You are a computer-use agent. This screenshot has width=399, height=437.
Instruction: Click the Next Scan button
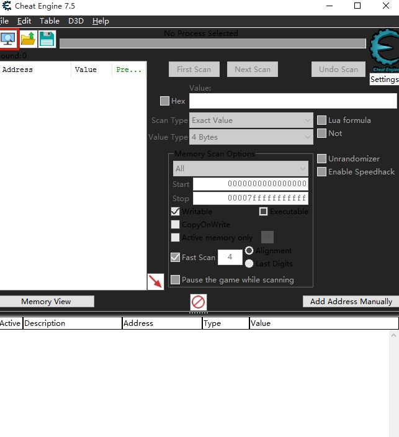253,69
